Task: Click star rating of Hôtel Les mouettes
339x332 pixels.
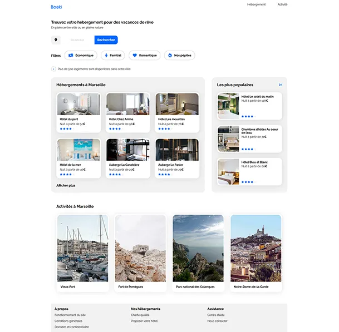Action: tap(165, 128)
